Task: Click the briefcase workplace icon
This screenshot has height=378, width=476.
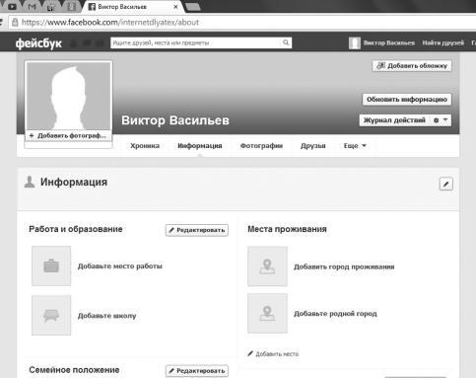Action: click(x=51, y=265)
